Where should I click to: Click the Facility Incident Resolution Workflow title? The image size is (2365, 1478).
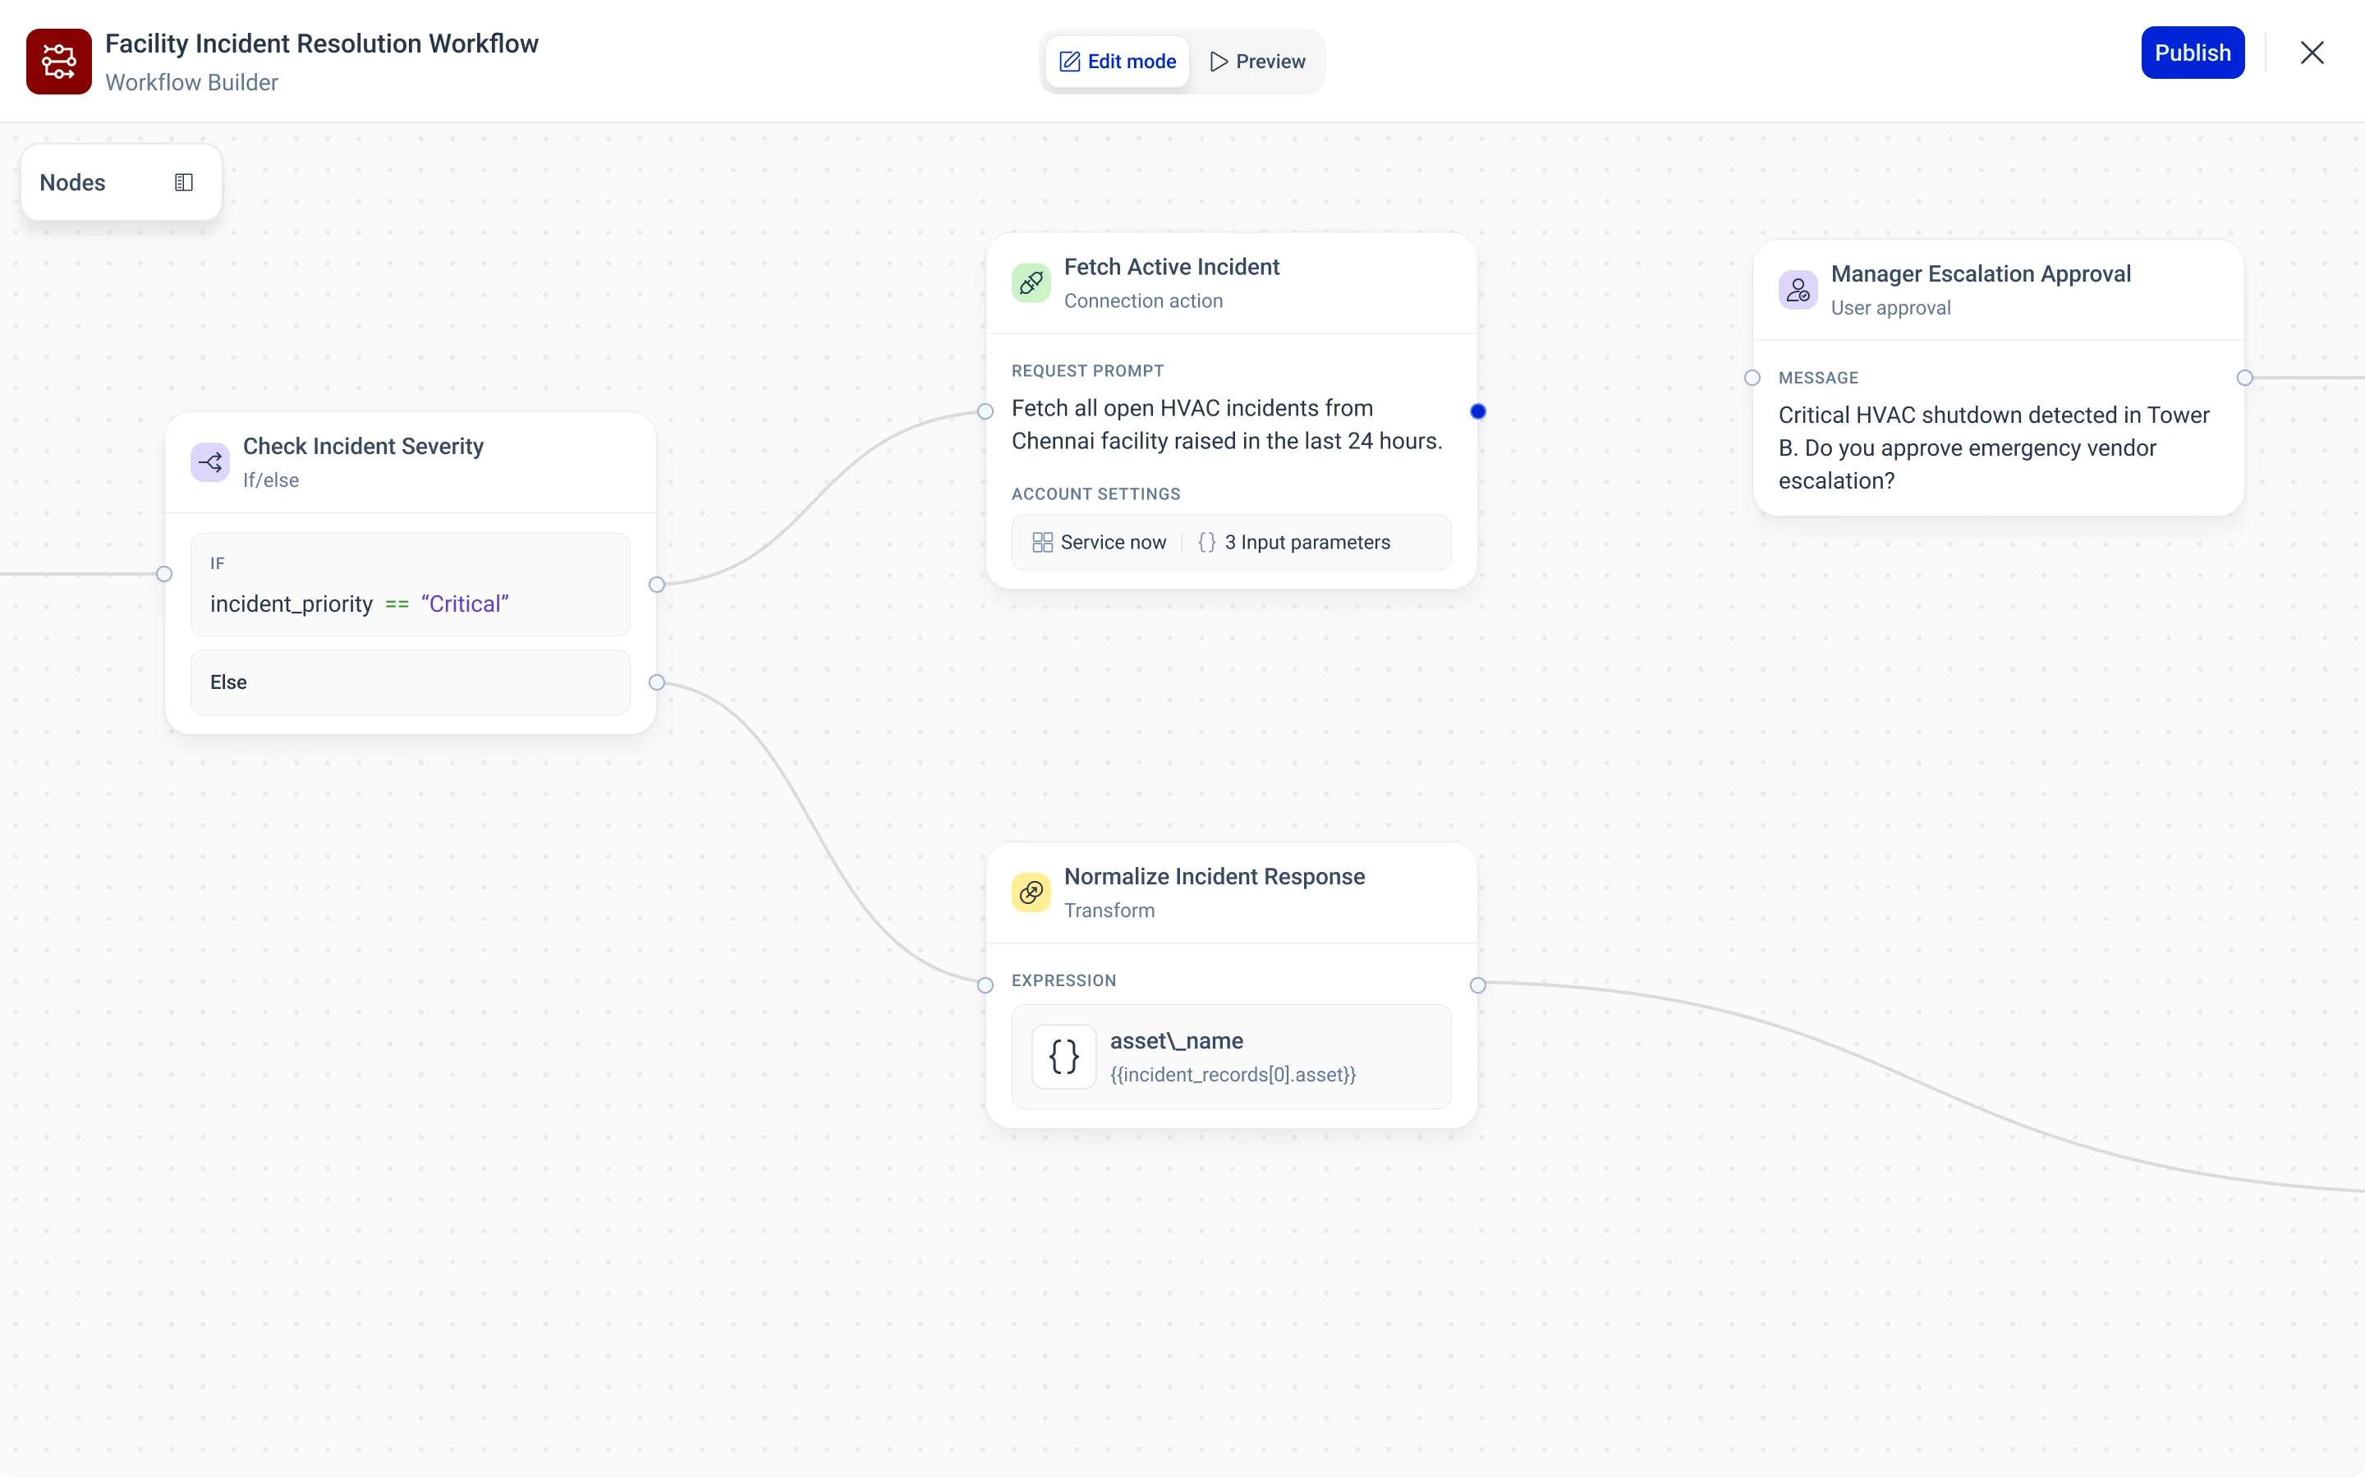pyautogui.click(x=322, y=44)
